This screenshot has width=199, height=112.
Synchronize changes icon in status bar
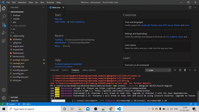(x=19, y=104)
